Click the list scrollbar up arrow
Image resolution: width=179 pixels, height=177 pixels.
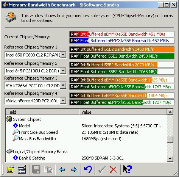click(x=170, y=112)
